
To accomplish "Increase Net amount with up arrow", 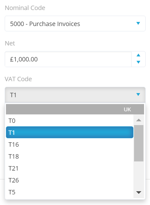I will [138, 55].
